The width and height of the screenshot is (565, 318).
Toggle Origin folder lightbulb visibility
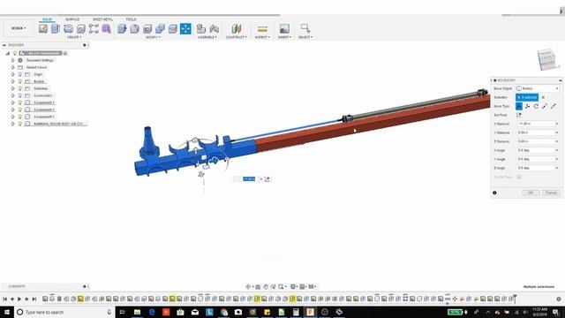point(20,74)
